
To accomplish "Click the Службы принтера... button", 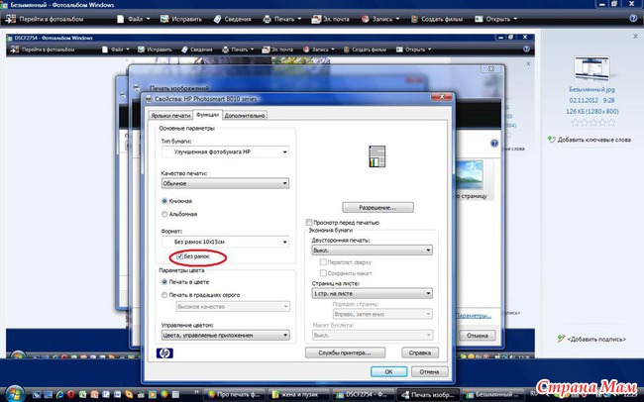I will point(345,352).
